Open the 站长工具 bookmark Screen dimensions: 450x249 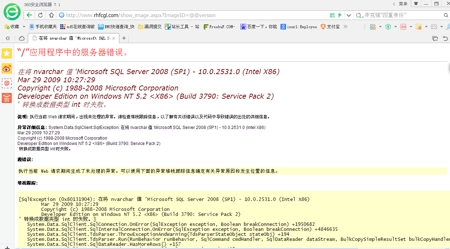pyautogui.click(x=182, y=27)
